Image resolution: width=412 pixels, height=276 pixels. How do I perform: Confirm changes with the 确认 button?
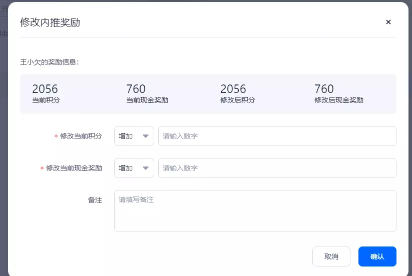[377, 256]
